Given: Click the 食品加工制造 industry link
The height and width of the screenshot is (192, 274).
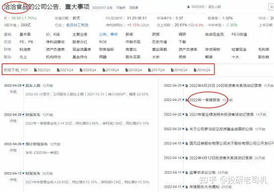Looking at the screenshot, I should point(77,25).
